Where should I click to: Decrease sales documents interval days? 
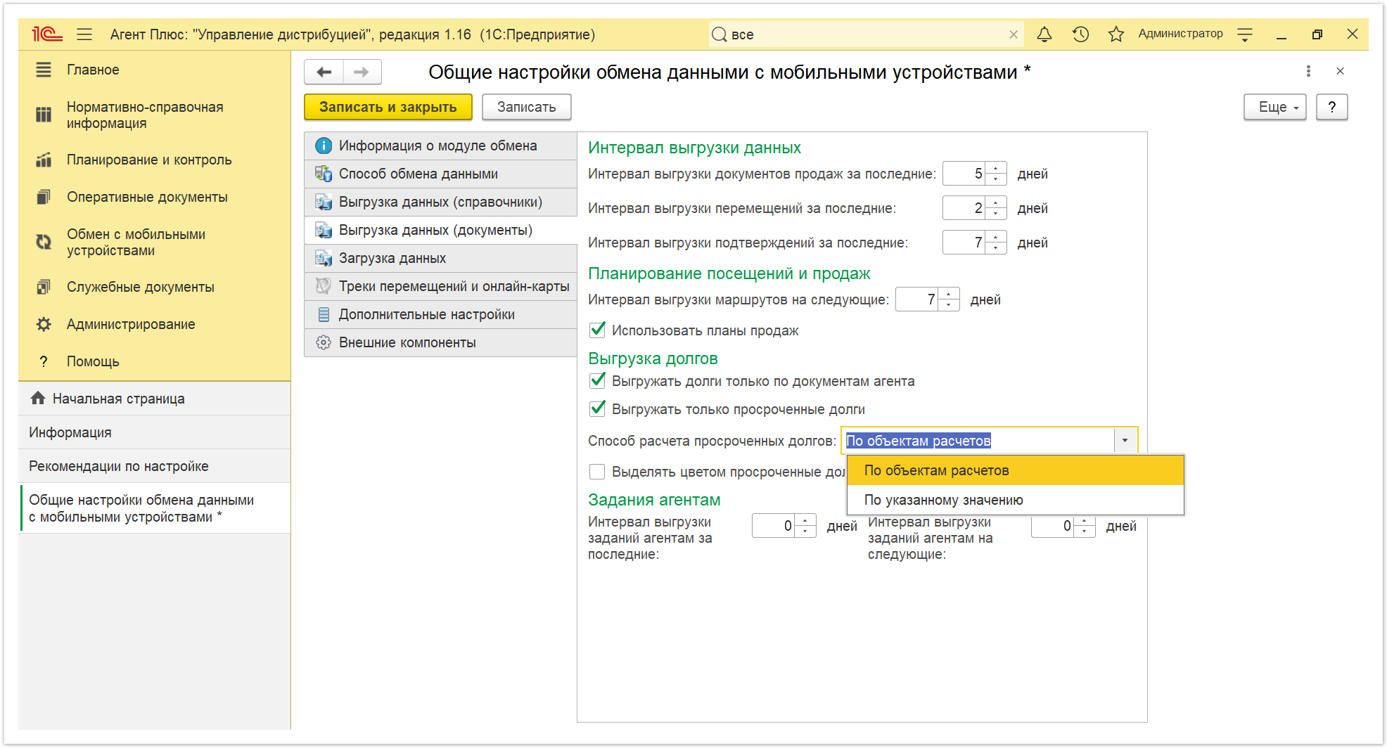[x=995, y=179]
